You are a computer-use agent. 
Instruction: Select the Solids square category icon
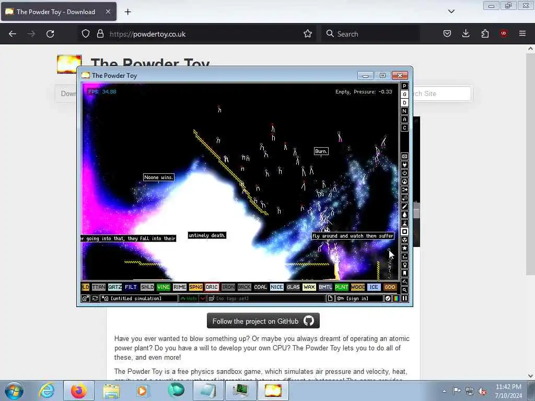(x=404, y=231)
